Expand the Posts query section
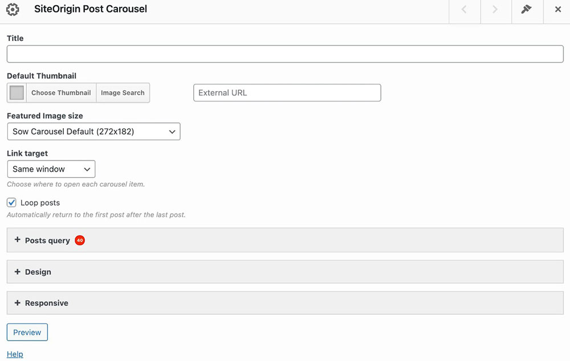Viewport: 570px width, 361px height. point(47,240)
